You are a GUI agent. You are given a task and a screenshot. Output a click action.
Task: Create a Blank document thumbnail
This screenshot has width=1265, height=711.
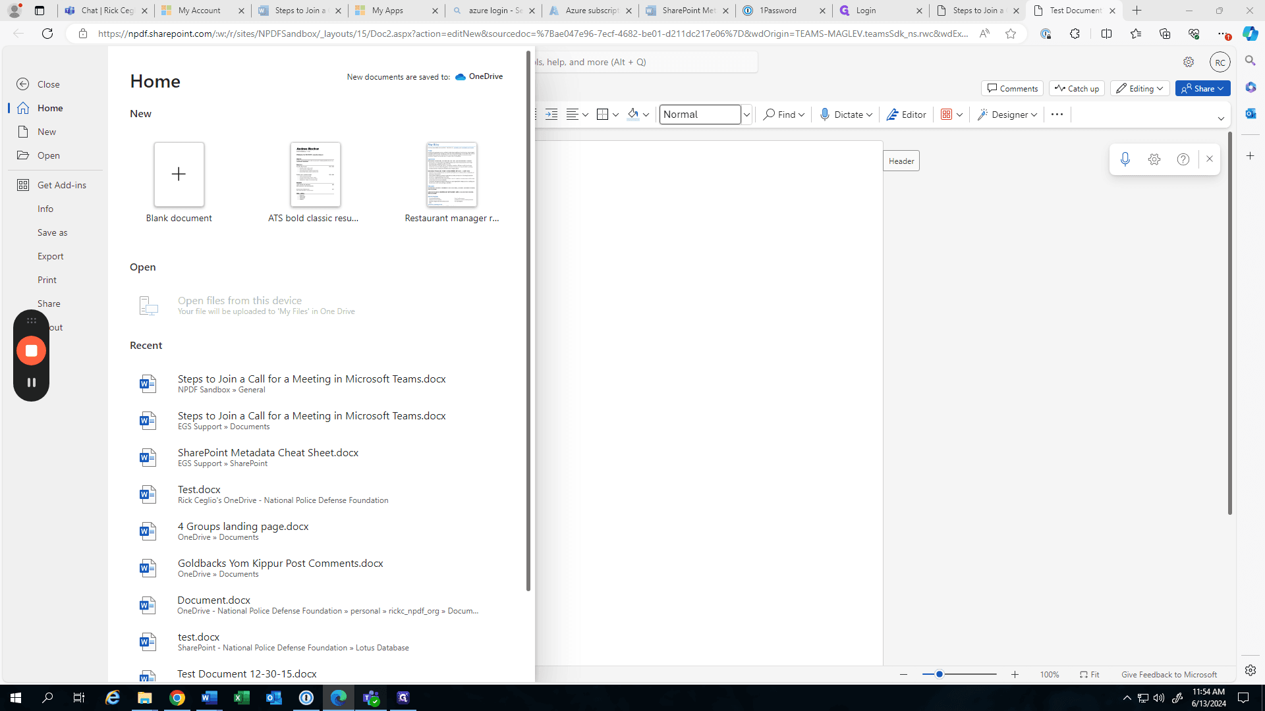coord(179,174)
